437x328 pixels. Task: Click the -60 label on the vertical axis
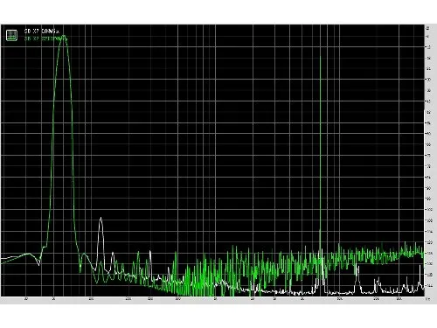pyautogui.click(x=428, y=134)
